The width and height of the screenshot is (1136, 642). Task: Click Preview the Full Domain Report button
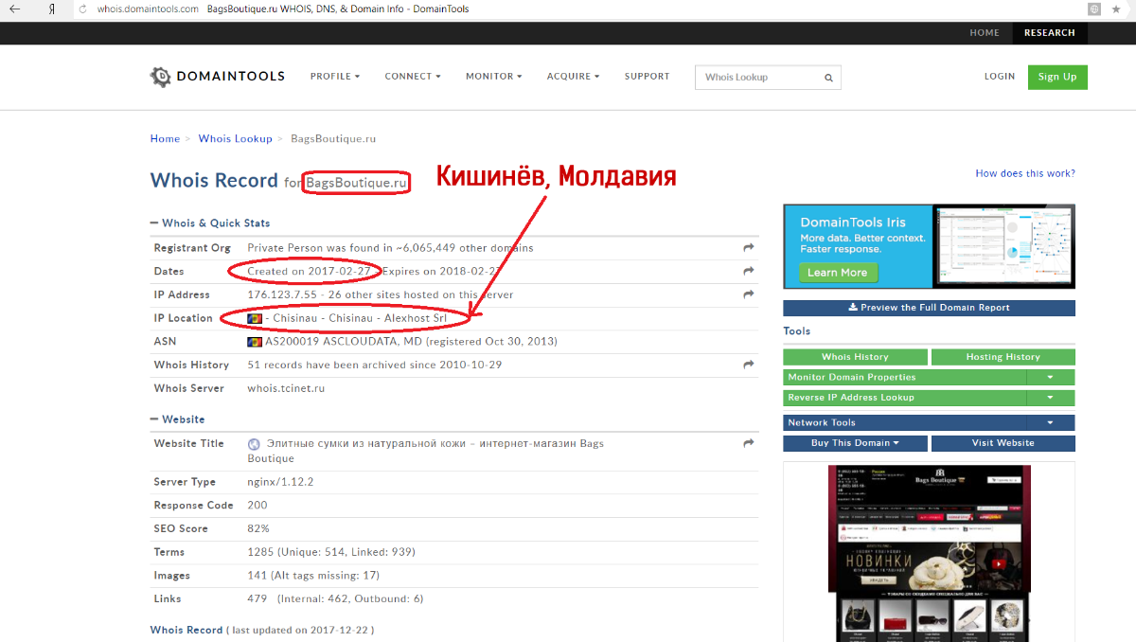[930, 308]
